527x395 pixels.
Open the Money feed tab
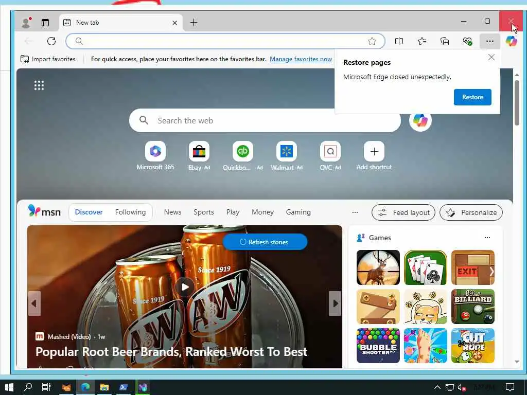(x=262, y=212)
